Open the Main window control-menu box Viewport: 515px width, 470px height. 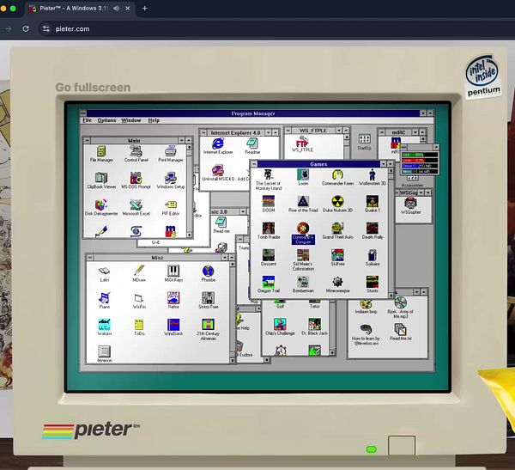tap(87, 140)
